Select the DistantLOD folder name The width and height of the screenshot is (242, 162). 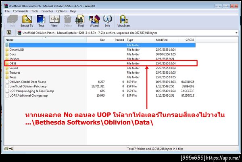click(17, 50)
